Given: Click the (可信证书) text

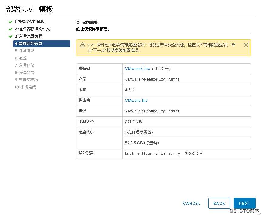Looking at the screenshot, I should [161, 68].
